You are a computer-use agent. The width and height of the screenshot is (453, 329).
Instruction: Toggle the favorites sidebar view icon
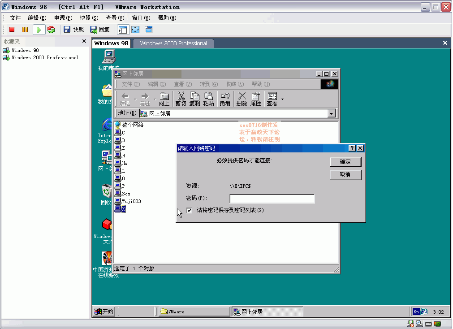(122, 30)
